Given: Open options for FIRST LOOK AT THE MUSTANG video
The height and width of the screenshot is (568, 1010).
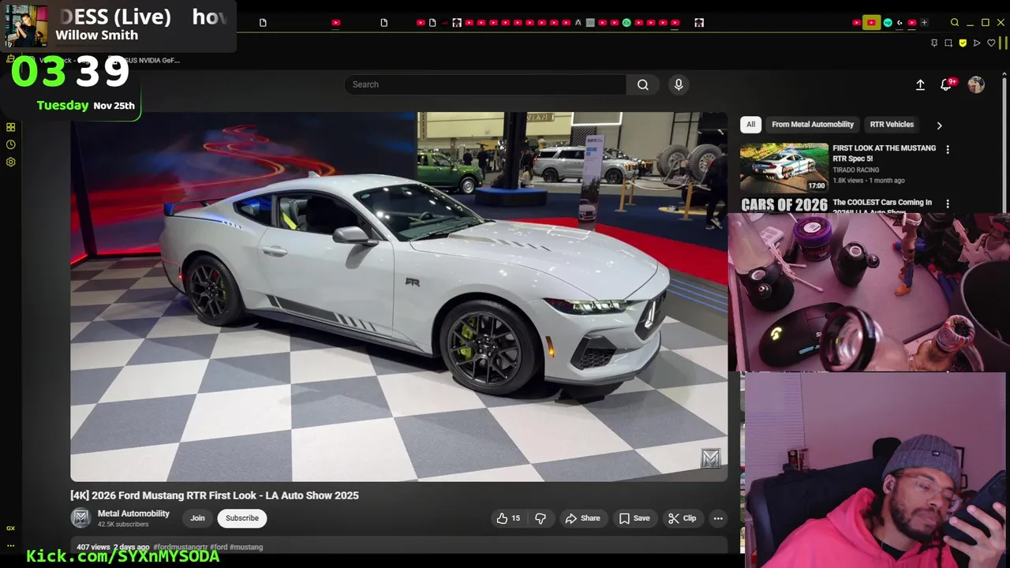Looking at the screenshot, I should coord(948,149).
